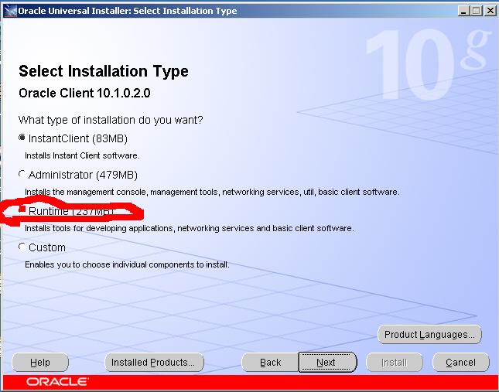The image size is (499, 392).
Task: Click the Select Installation Type heading
Action: 103,72
